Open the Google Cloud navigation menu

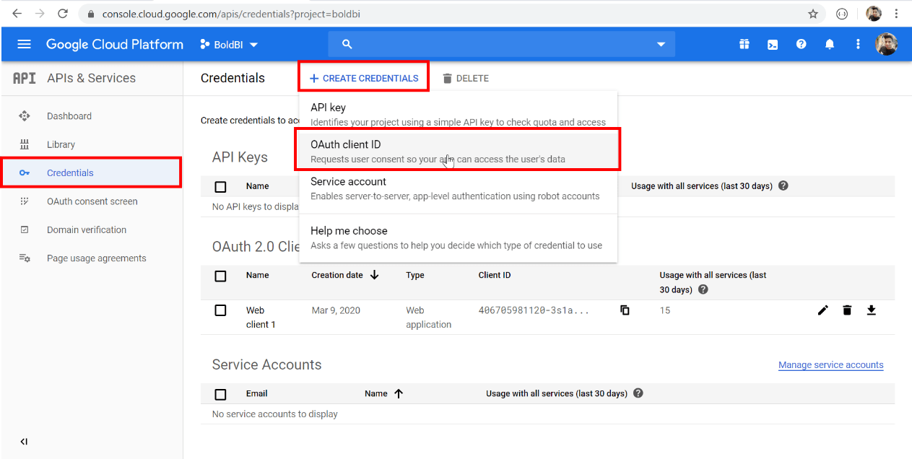[24, 44]
